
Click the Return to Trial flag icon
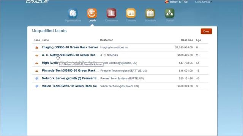(167, 2)
